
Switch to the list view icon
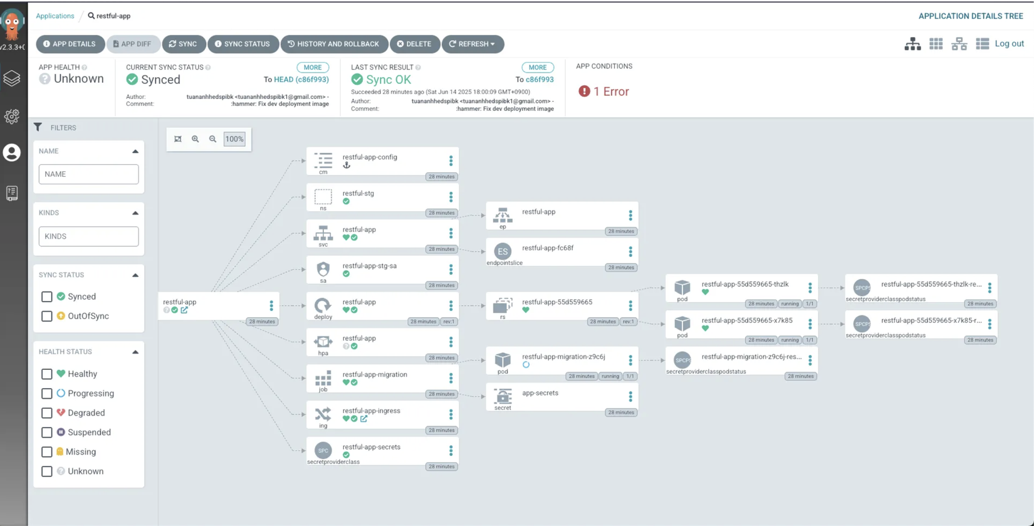tap(982, 44)
